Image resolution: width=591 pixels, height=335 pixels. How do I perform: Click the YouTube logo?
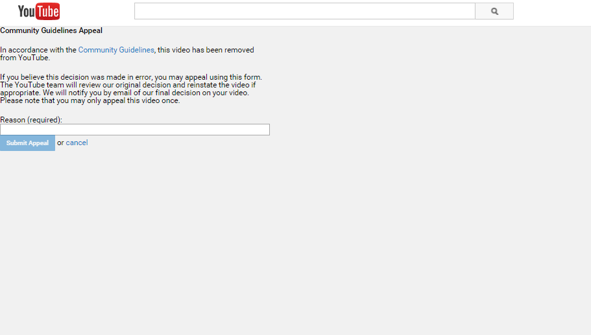point(39,11)
